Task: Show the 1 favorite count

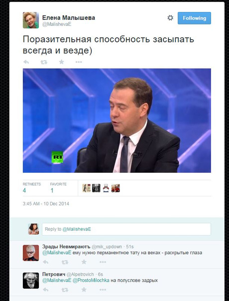Action: pos(58,188)
